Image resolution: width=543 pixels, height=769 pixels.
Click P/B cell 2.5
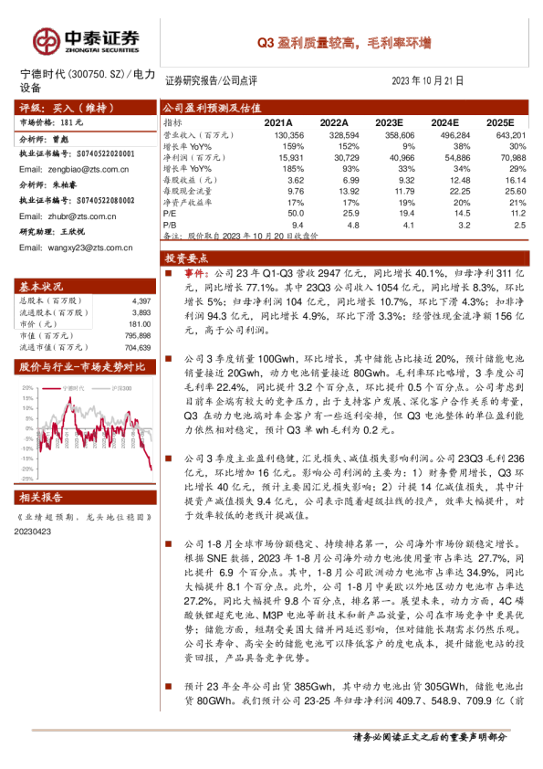coord(520,225)
